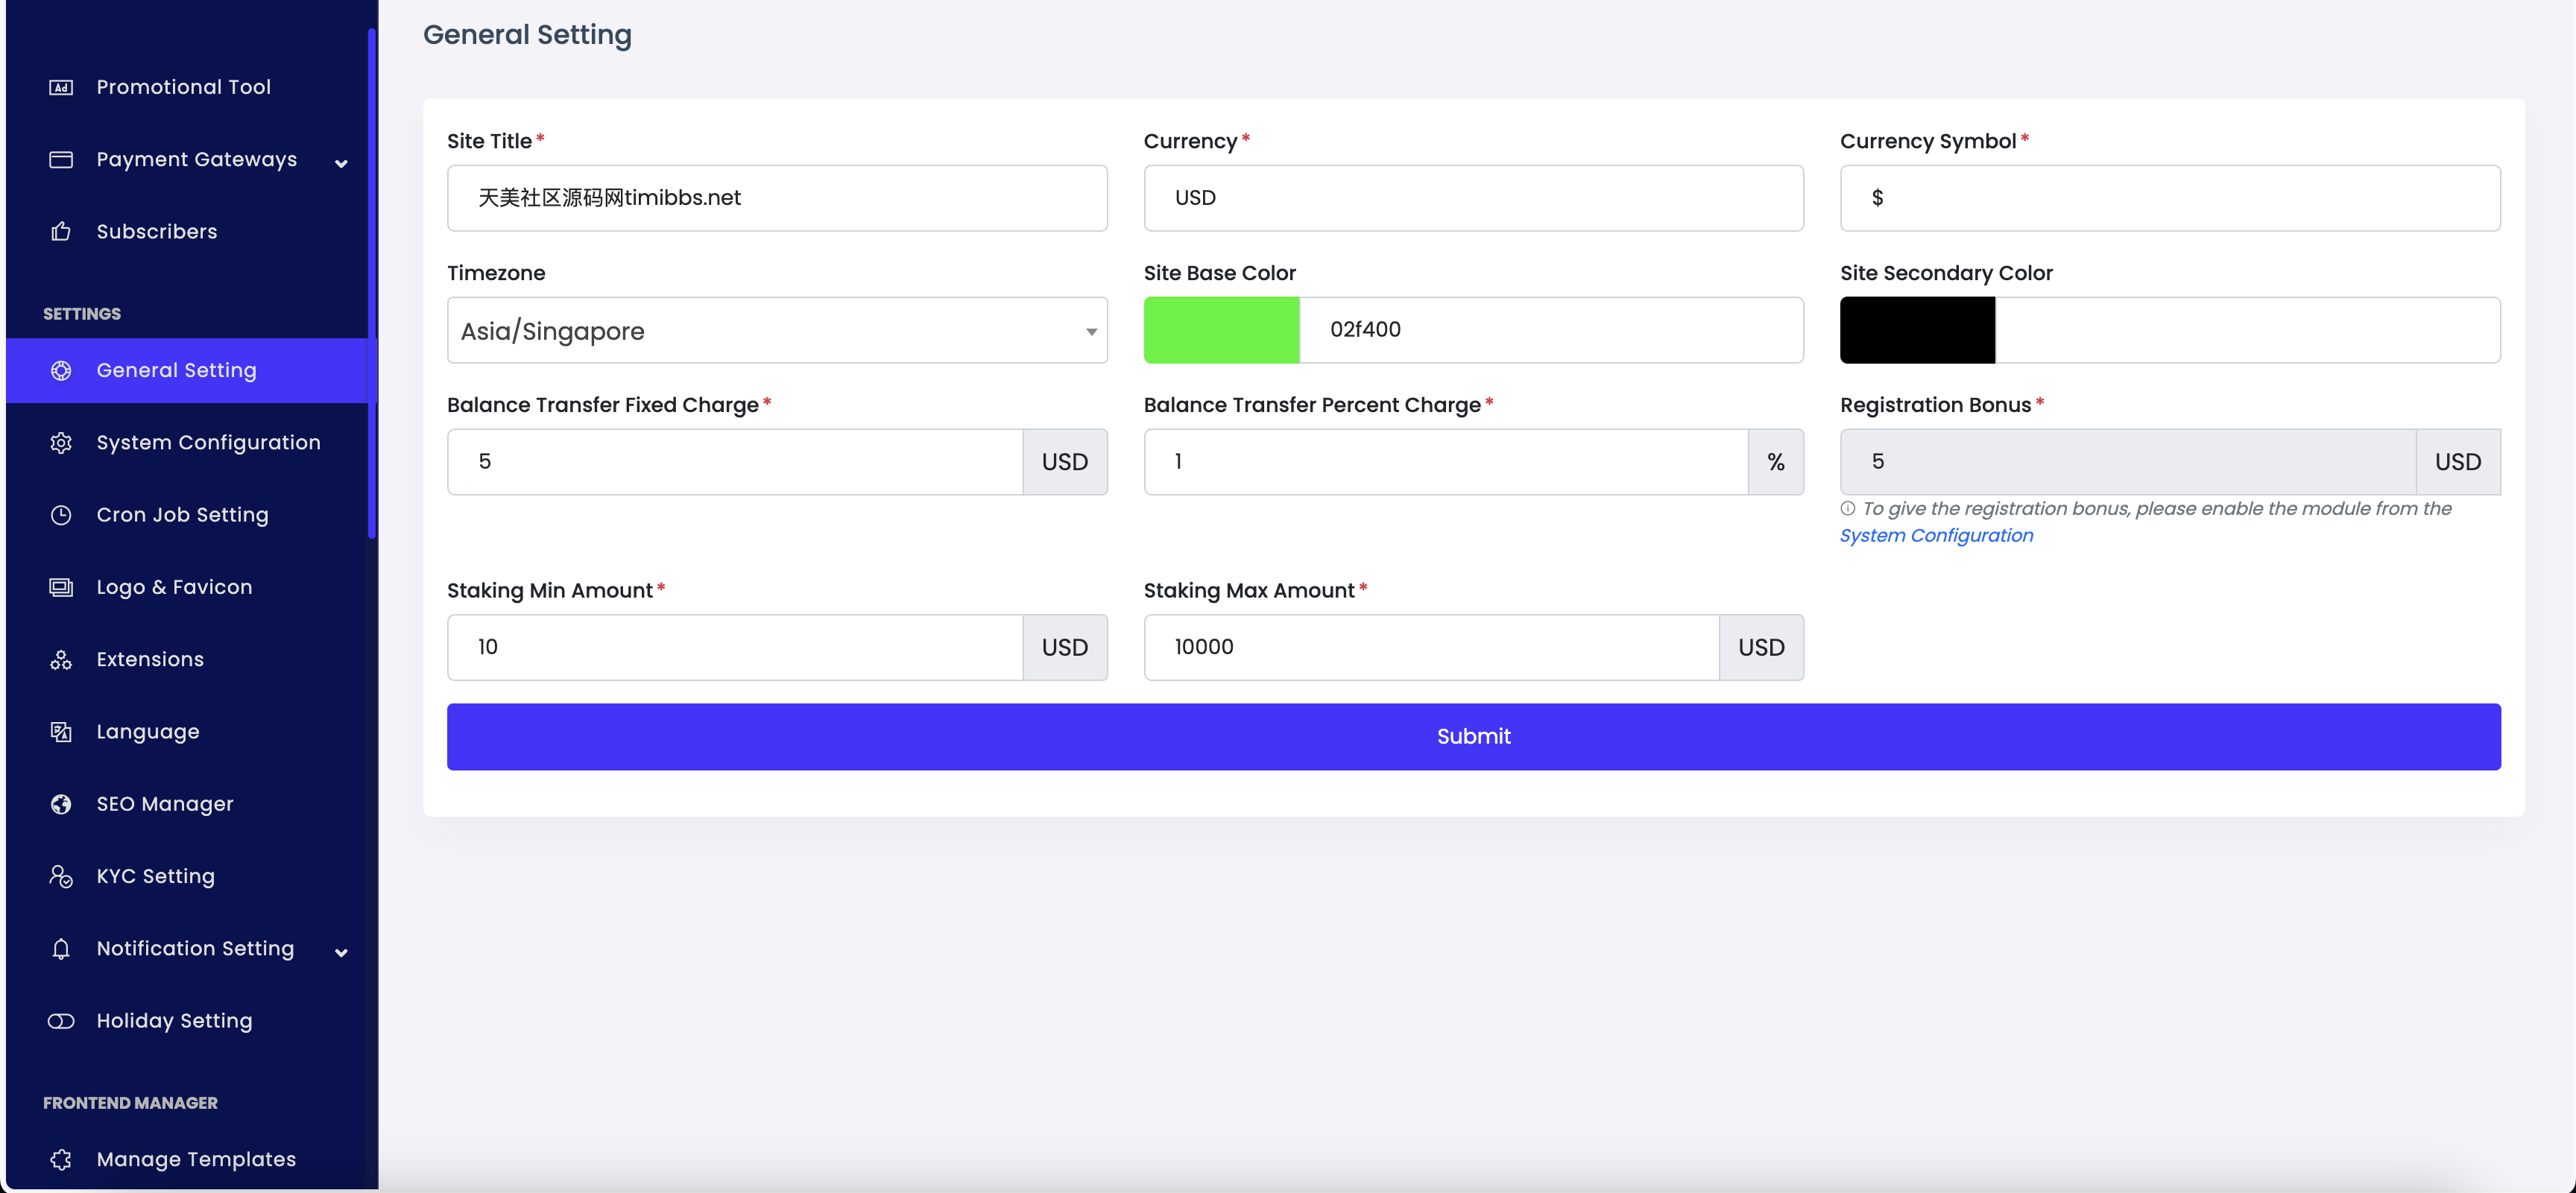The image size is (2576, 1193).
Task: Pick the black Site Secondary Color swatch
Action: point(1917,330)
